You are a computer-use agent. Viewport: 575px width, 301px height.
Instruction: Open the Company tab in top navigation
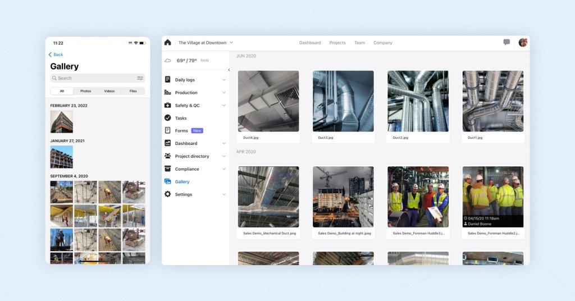pyautogui.click(x=383, y=43)
